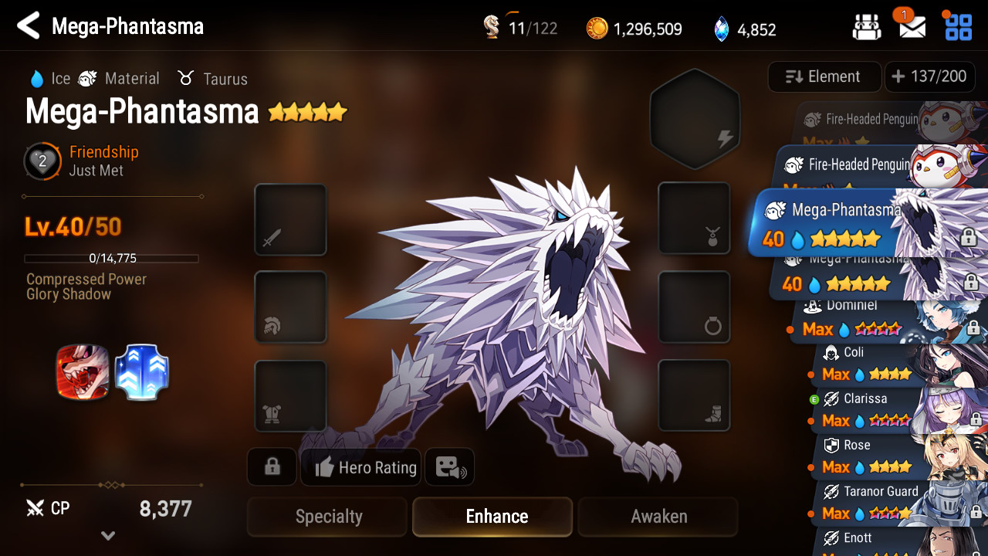Image resolution: width=988 pixels, height=556 pixels.
Task: Expand hero slots with 137/200 plus button
Action: tap(929, 76)
